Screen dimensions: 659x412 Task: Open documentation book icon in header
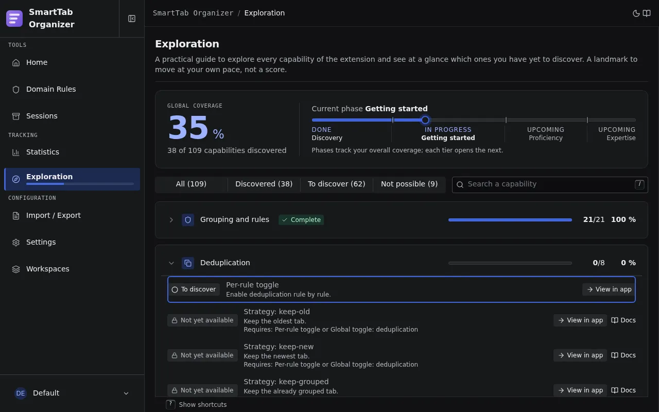pos(647,13)
